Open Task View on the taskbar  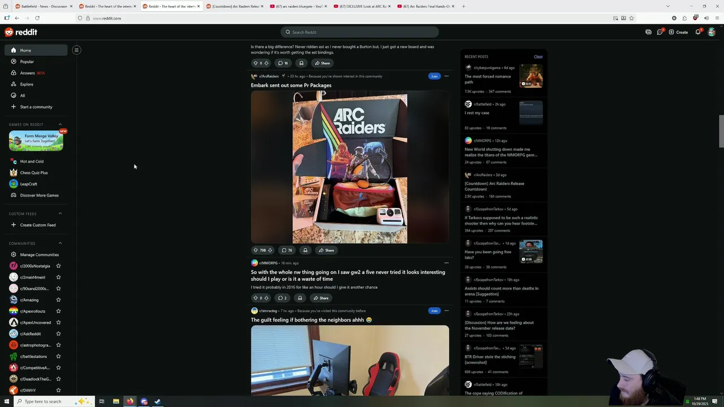(x=102, y=401)
